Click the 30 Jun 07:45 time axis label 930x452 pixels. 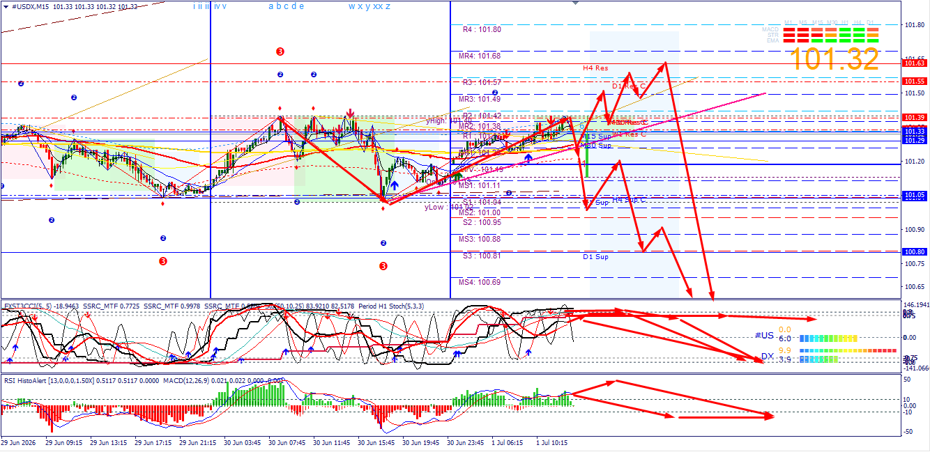point(287,442)
